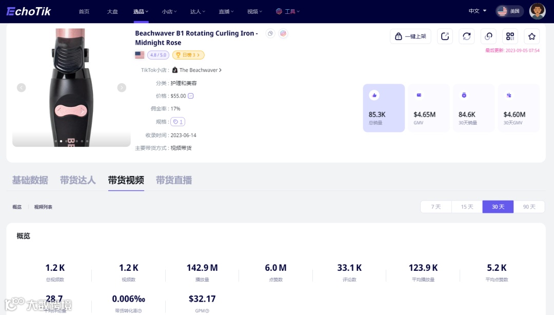Show next product image arrow
Viewport: 554px width, 315px height.
[122, 88]
